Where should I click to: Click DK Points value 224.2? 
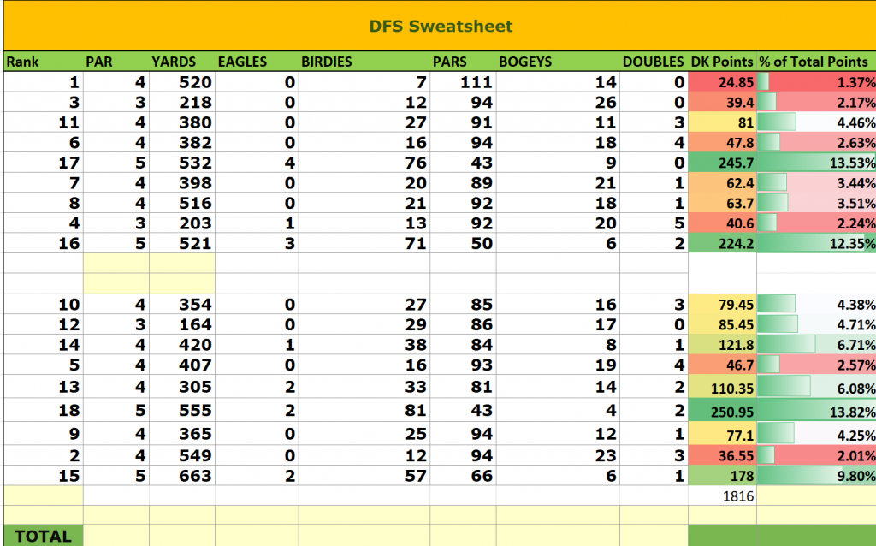722,243
